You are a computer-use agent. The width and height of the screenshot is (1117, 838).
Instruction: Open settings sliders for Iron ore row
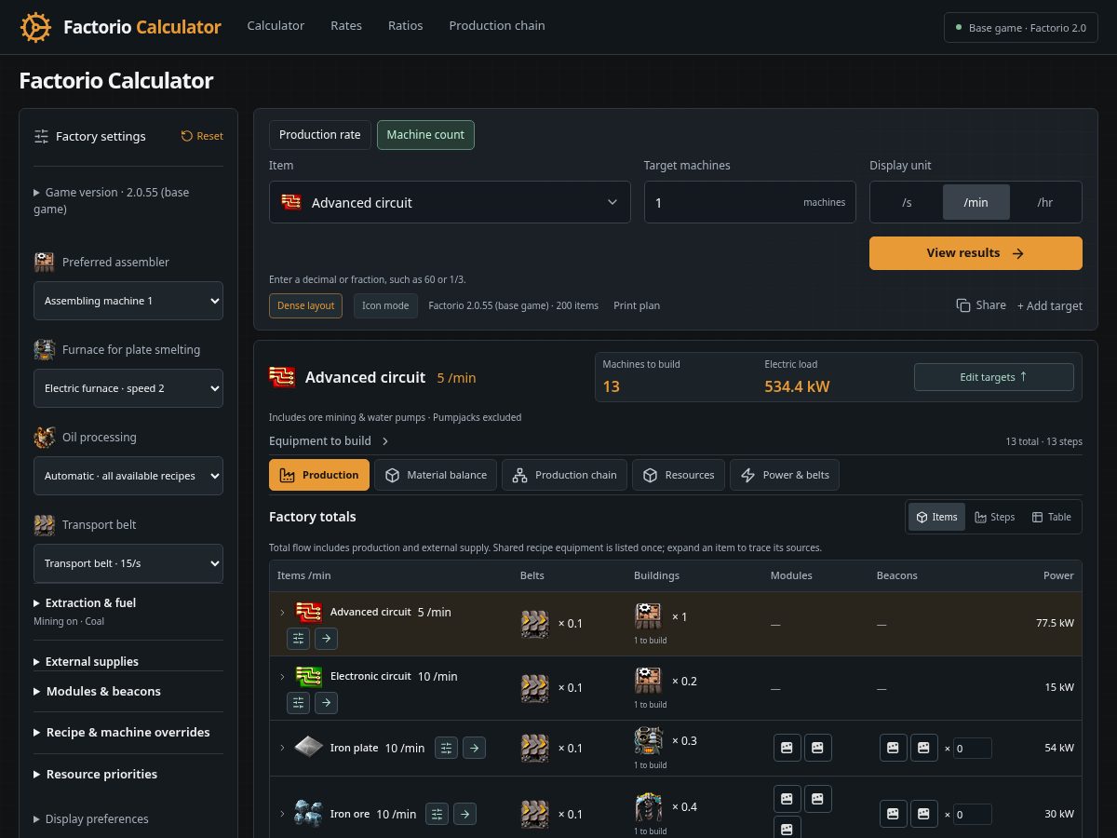(437, 814)
